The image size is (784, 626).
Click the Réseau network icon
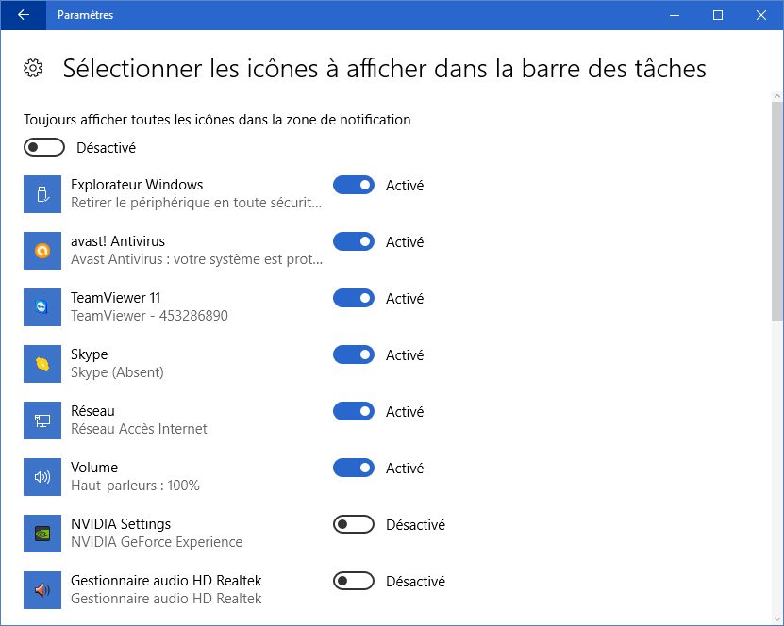pyautogui.click(x=42, y=420)
